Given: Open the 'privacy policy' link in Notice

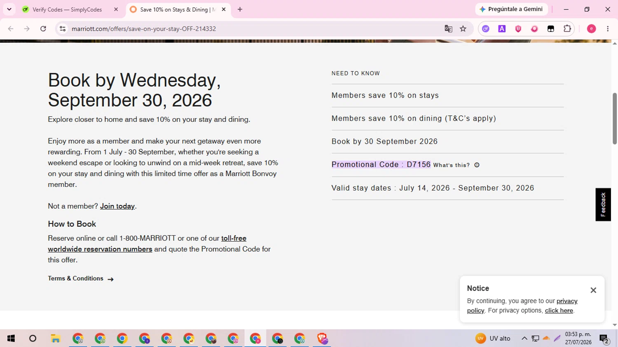Looking at the screenshot, I should coord(522,306).
